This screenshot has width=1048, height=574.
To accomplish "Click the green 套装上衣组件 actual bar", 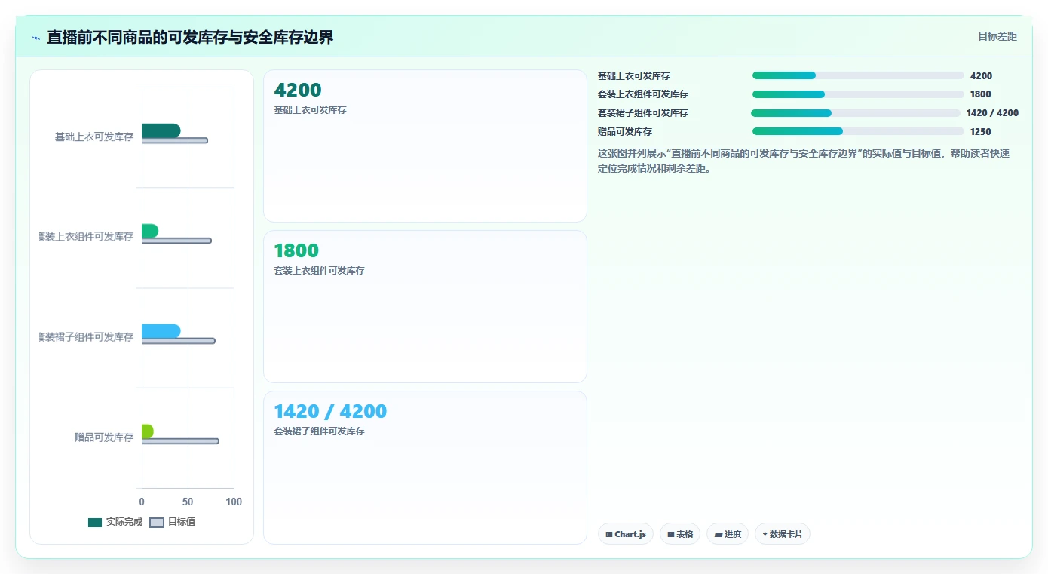I will pos(150,231).
